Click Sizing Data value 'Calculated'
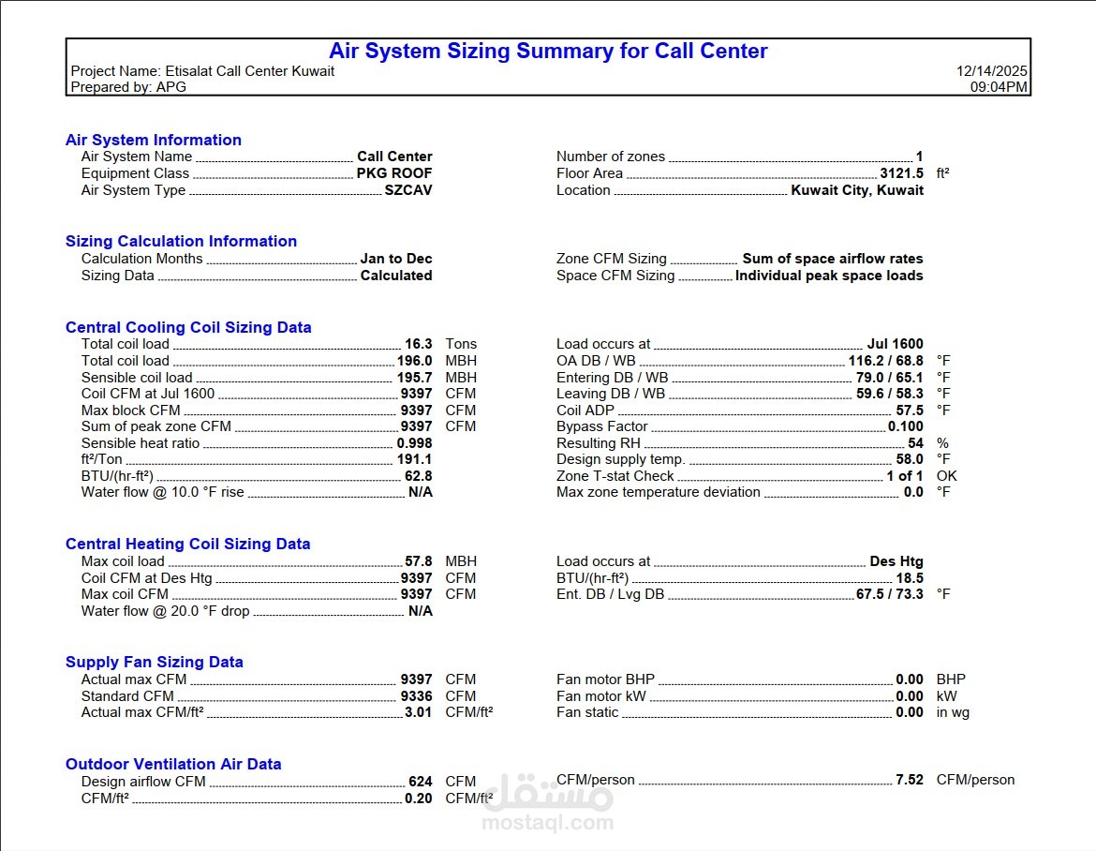 396,276
